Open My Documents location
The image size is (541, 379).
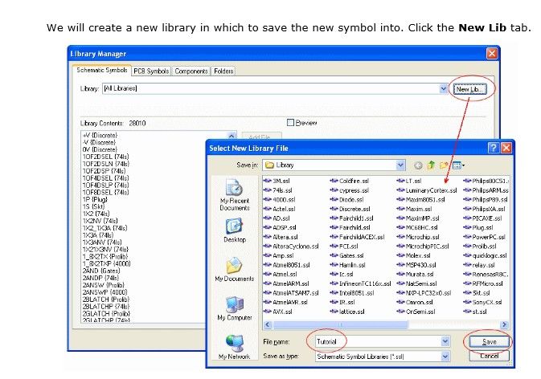click(235, 268)
